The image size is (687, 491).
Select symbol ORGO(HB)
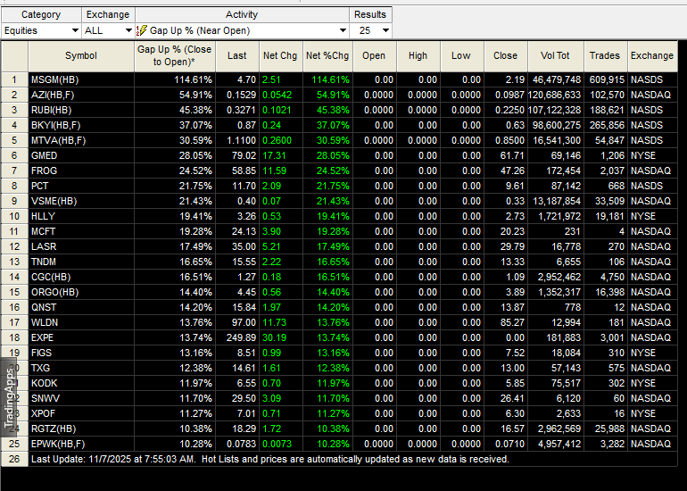tap(54, 293)
